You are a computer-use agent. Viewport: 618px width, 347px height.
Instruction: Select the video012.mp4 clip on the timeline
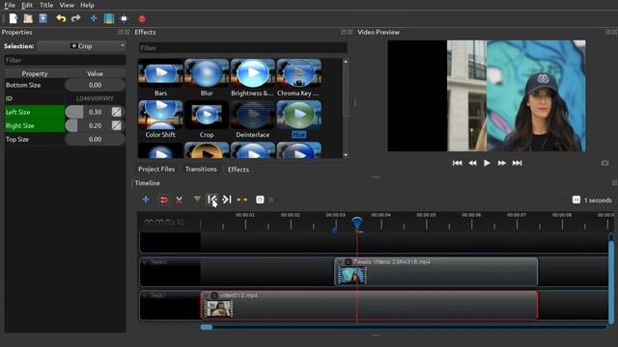369,305
